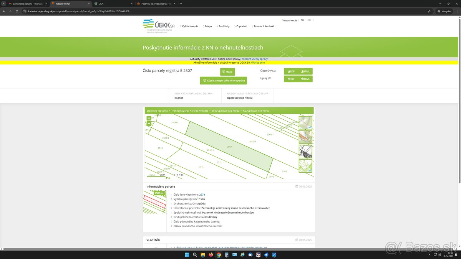Go back to the previous page
This screenshot has height=259, width=461.
(3, 11)
